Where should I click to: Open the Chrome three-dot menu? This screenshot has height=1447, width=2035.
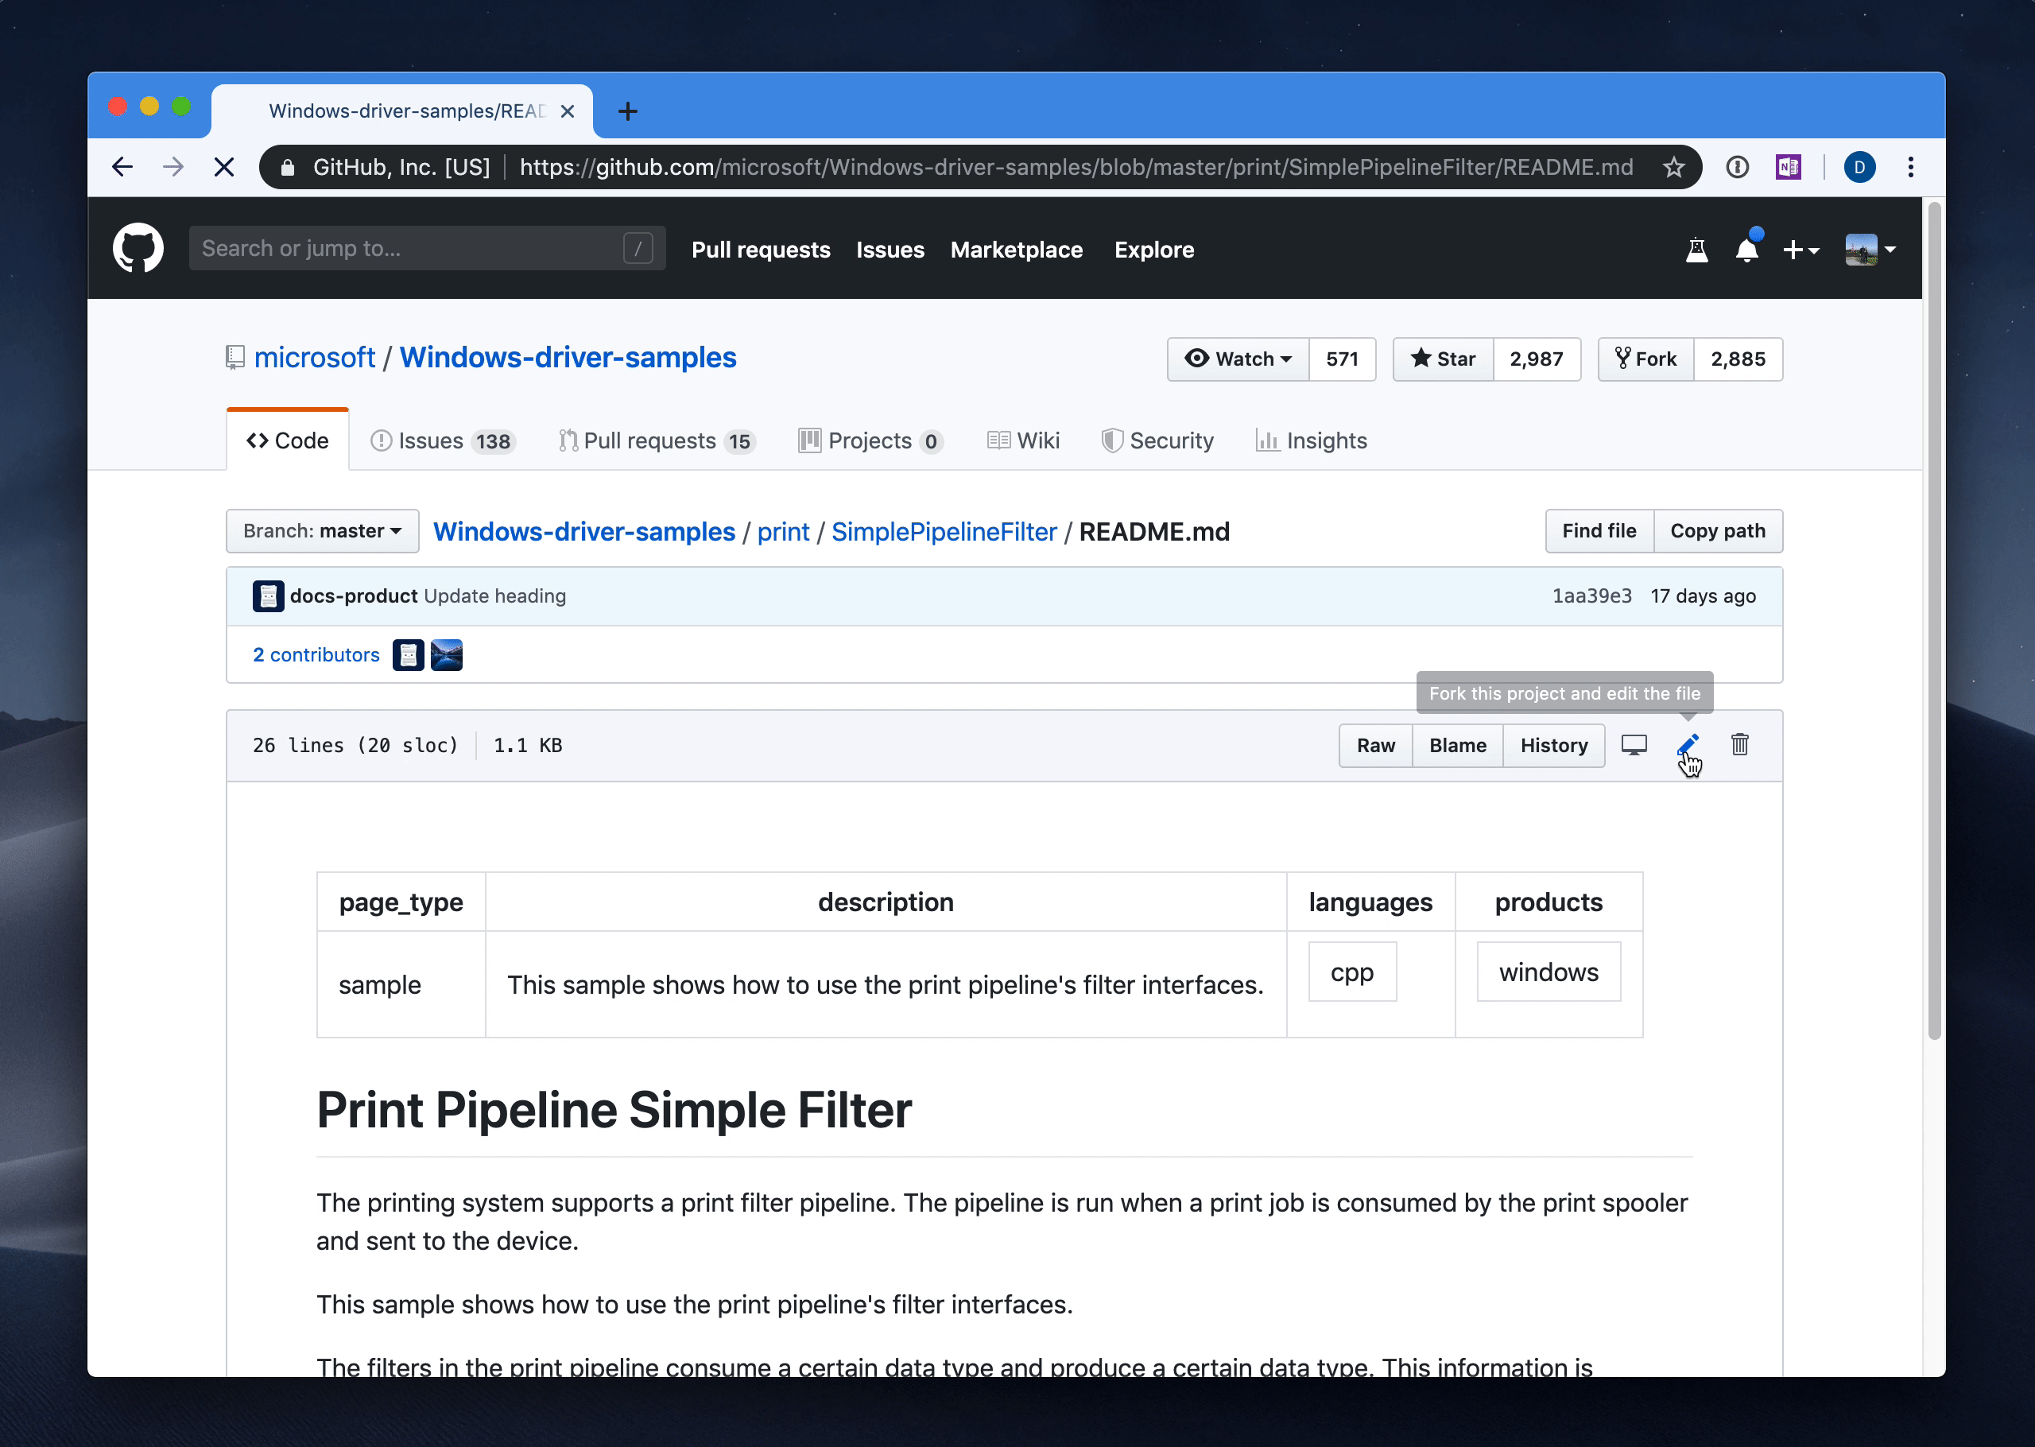[1910, 168]
